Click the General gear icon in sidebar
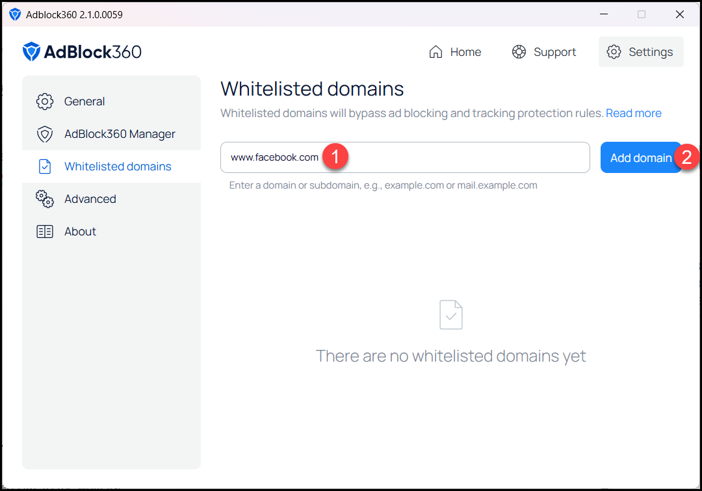 (45, 101)
